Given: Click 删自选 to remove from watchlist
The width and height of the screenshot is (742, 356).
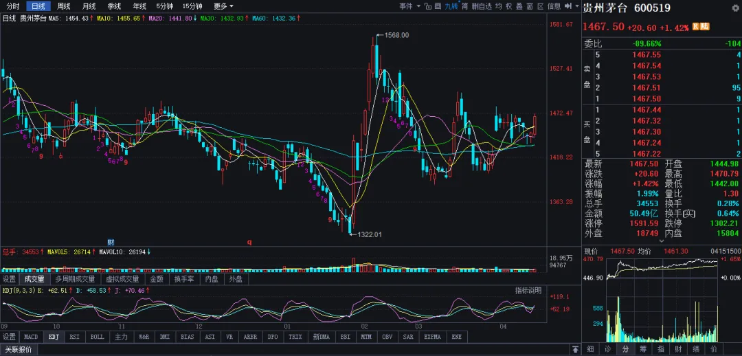Looking at the screenshot, I should tap(482, 6).
